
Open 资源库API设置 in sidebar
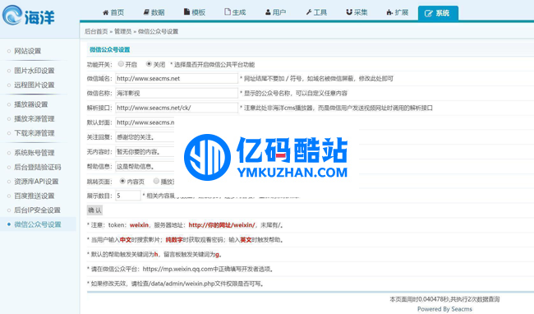tap(36, 182)
